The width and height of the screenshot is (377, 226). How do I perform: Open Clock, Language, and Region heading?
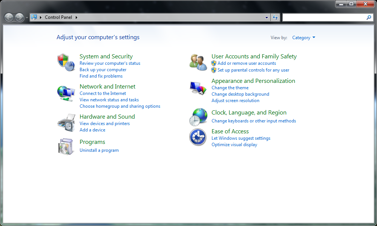pos(249,113)
